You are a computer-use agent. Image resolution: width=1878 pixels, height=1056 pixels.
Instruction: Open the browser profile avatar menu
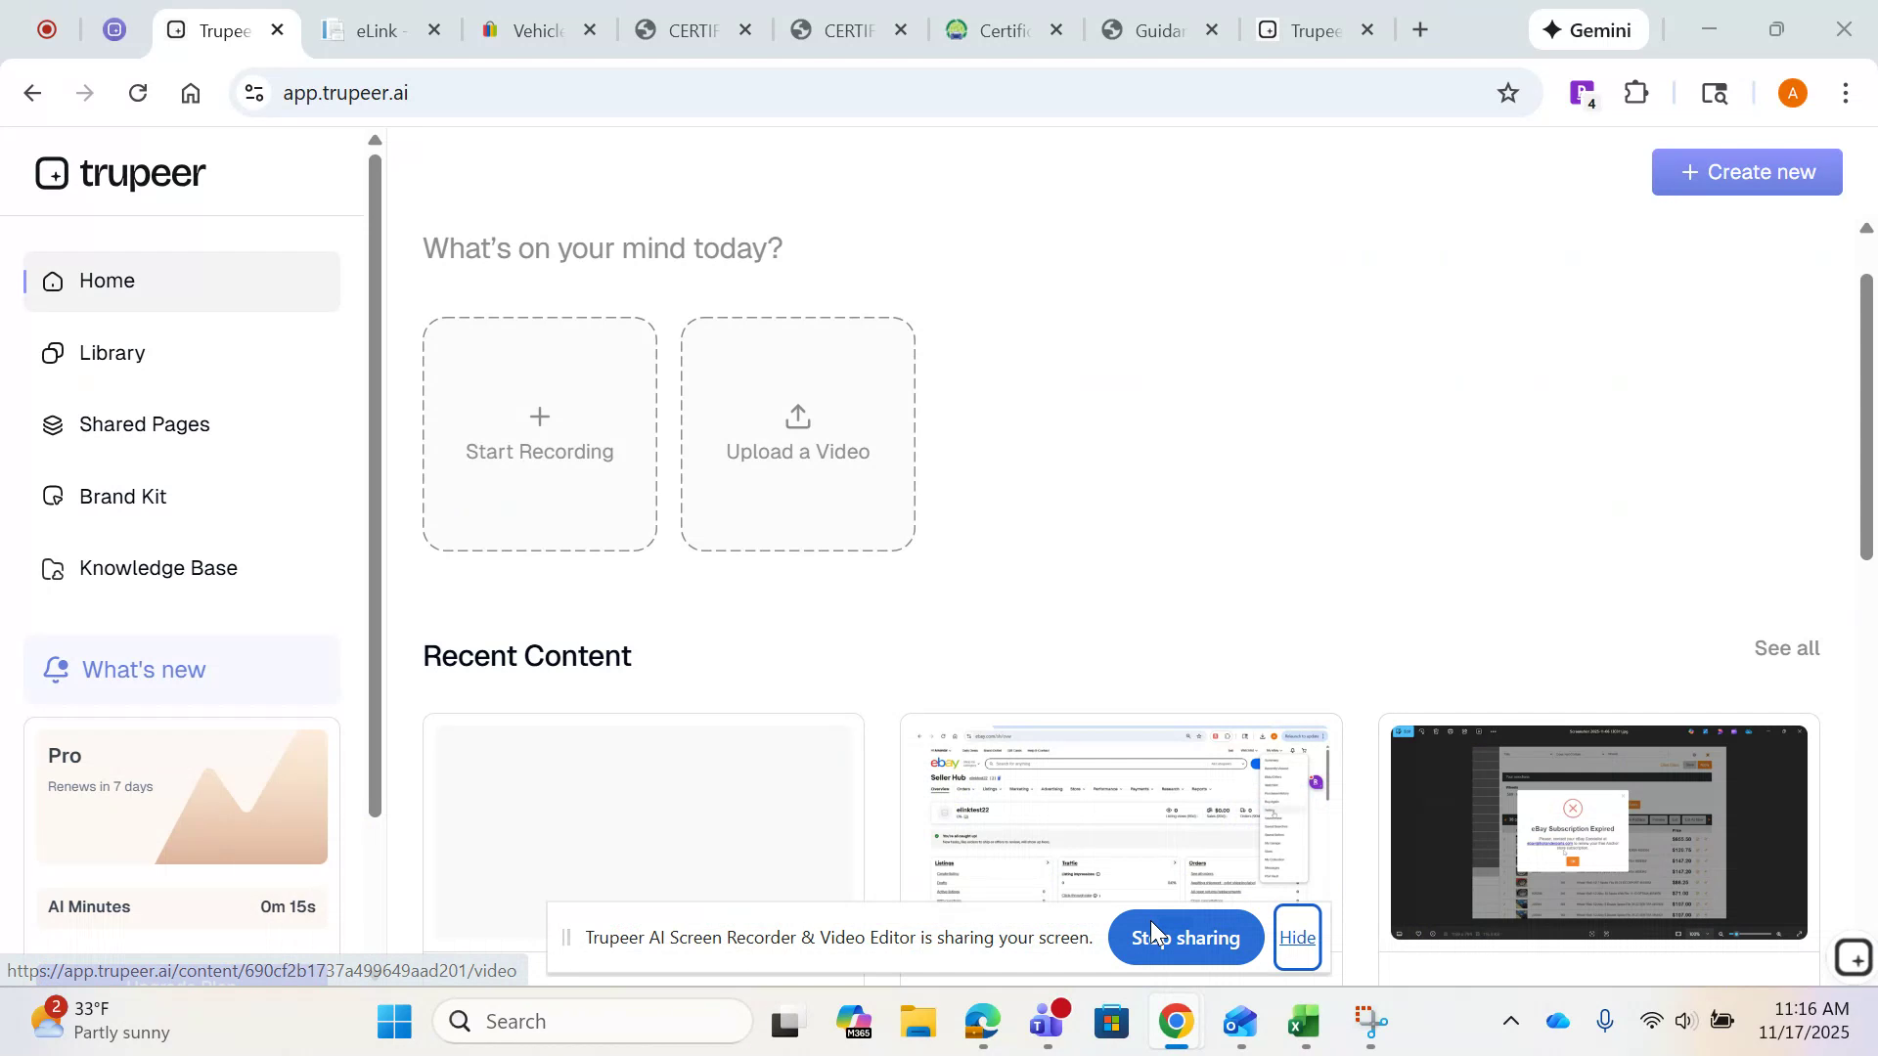click(1792, 93)
